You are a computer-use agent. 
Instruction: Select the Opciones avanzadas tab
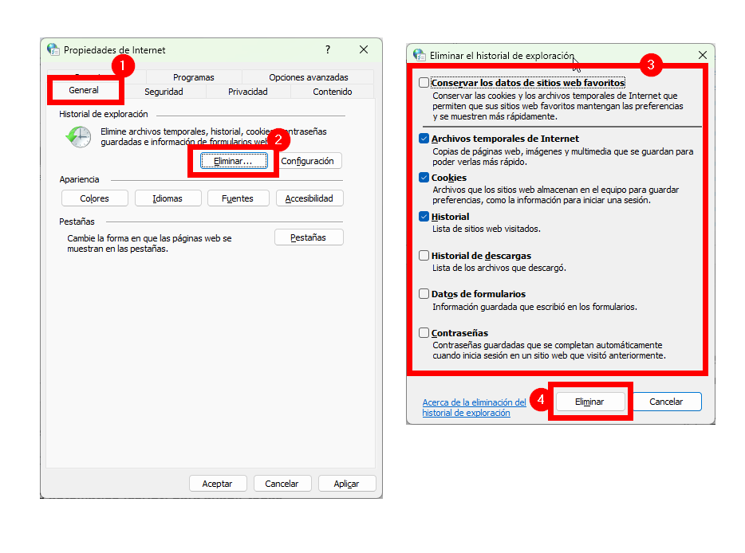(308, 77)
